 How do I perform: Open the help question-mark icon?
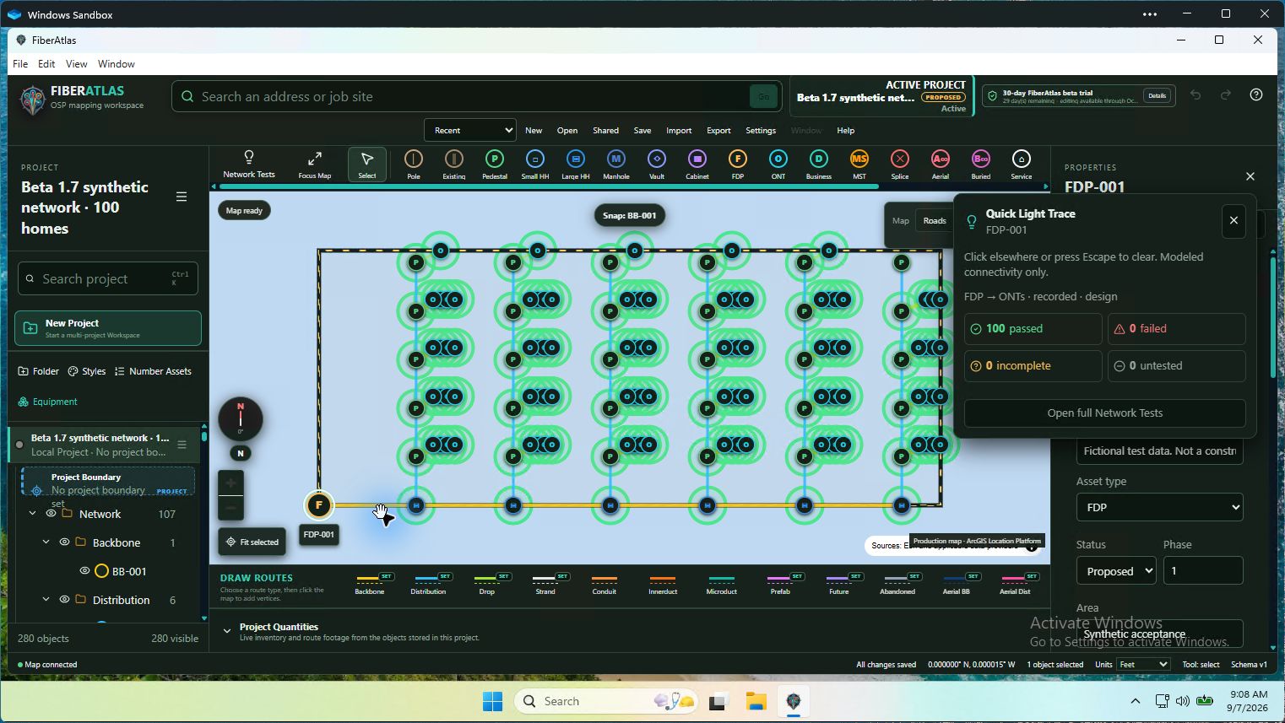(x=1256, y=94)
